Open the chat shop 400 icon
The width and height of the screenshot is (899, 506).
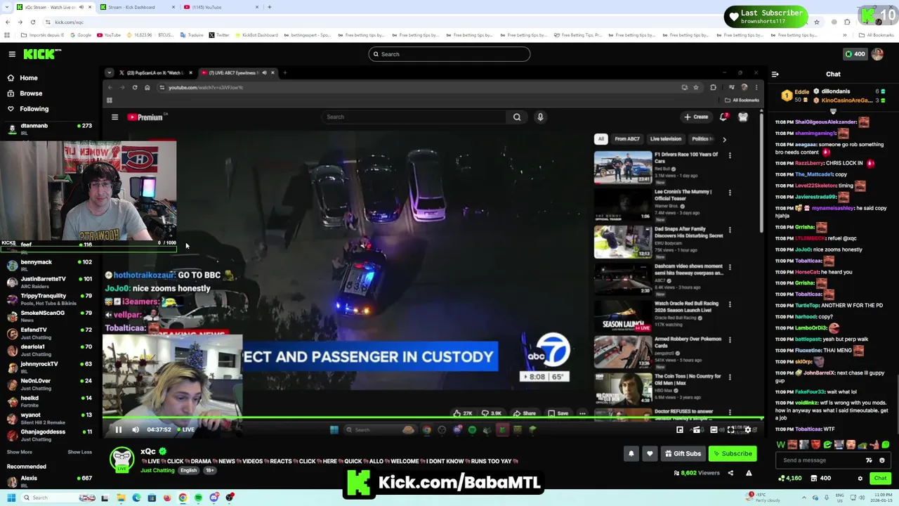(820, 479)
